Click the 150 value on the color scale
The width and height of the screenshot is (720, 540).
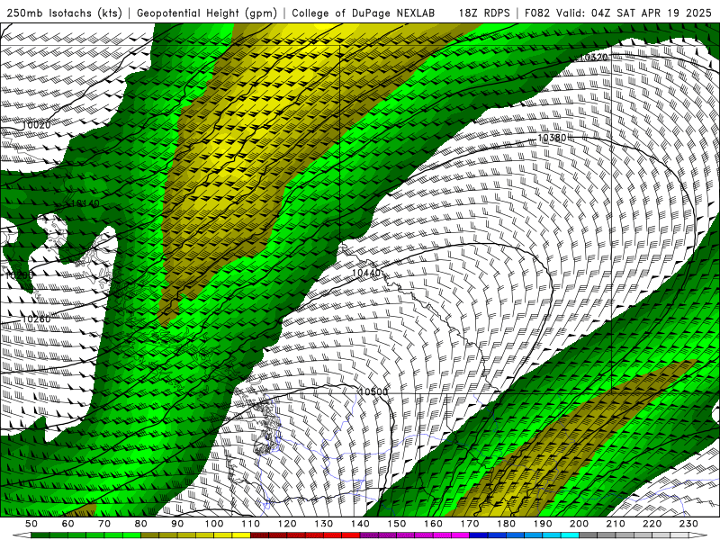point(397,524)
